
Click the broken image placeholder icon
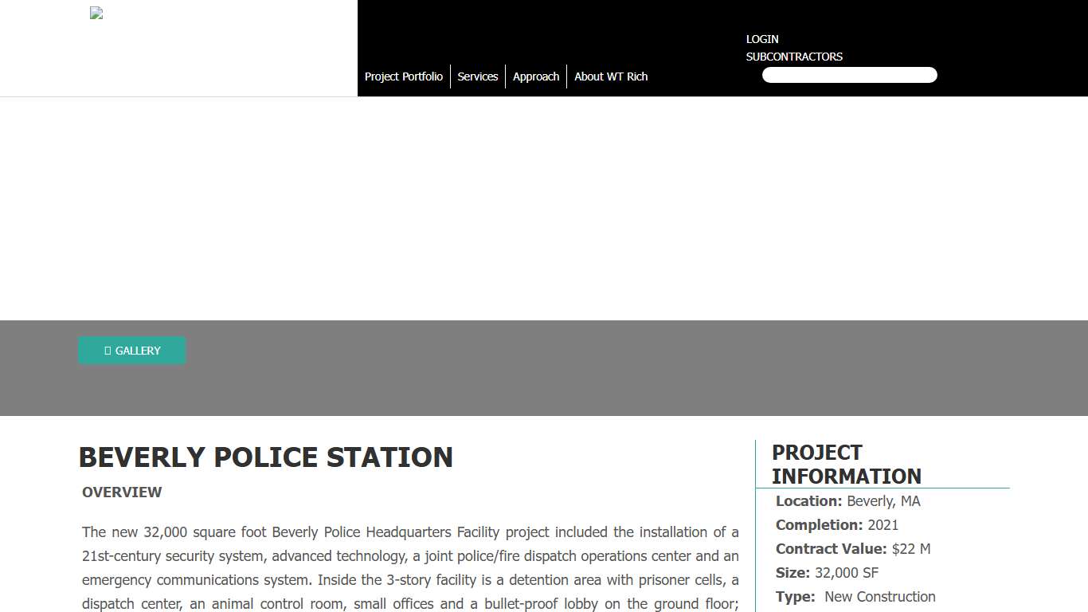[96, 13]
